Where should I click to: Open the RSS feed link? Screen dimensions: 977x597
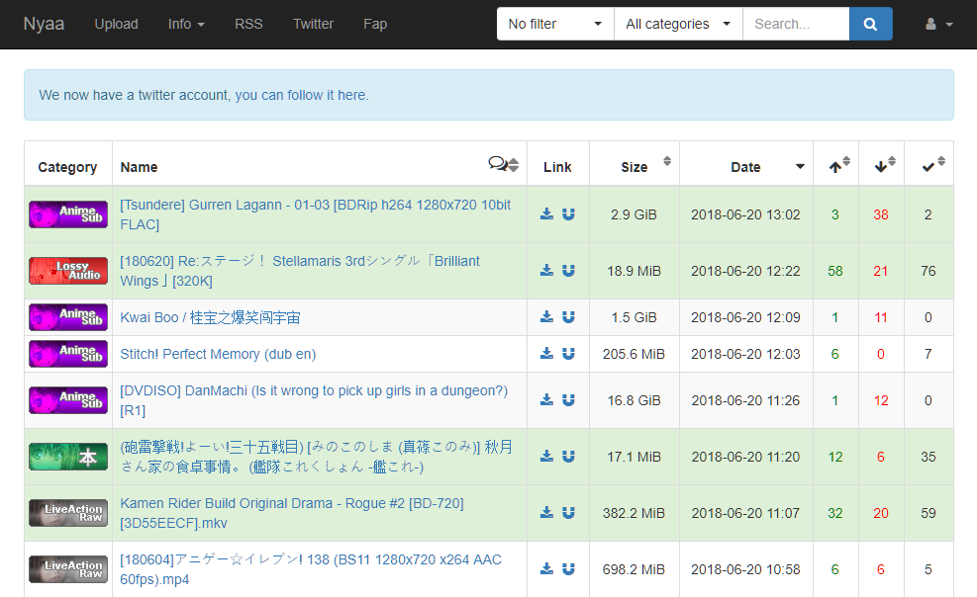click(248, 24)
